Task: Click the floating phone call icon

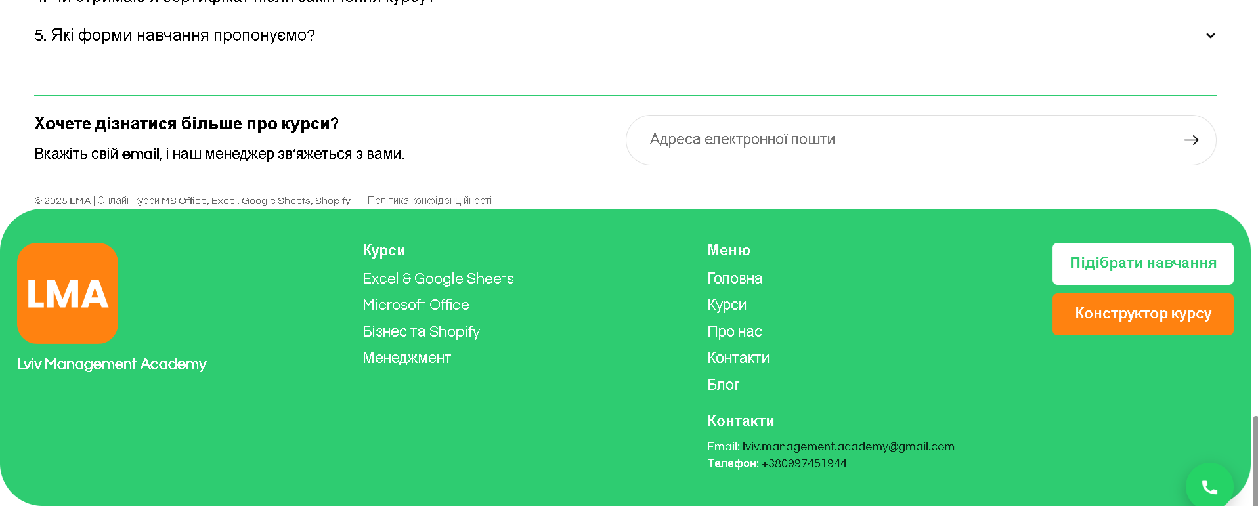Action: 1209,486
